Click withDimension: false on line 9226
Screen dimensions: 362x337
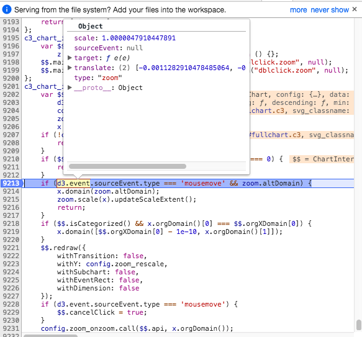[x=98, y=288]
